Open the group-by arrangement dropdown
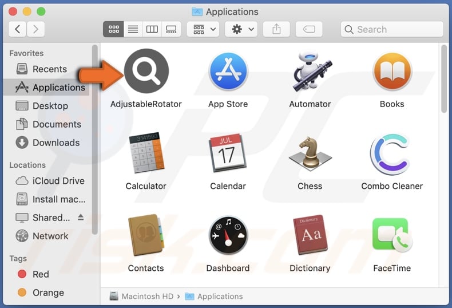Image resolution: width=452 pixels, height=308 pixels. click(203, 29)
